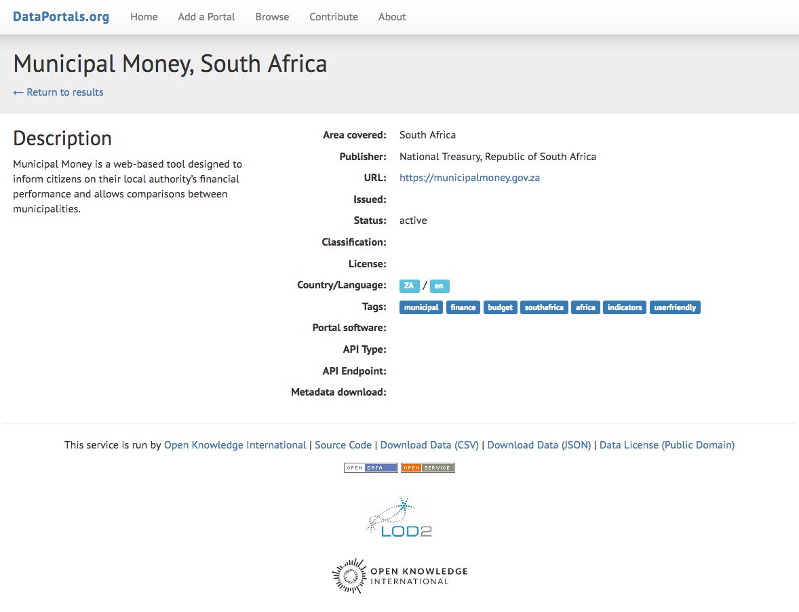The image size is (799, 612).
Task: Open the DataPortals.org home logo link
Action: (60, 17)
